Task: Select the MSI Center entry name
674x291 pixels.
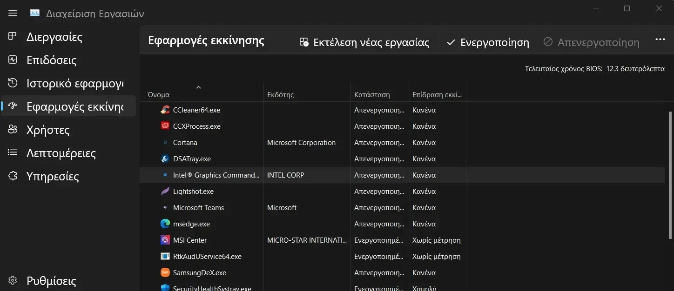Action: click(x=190, y=240)
